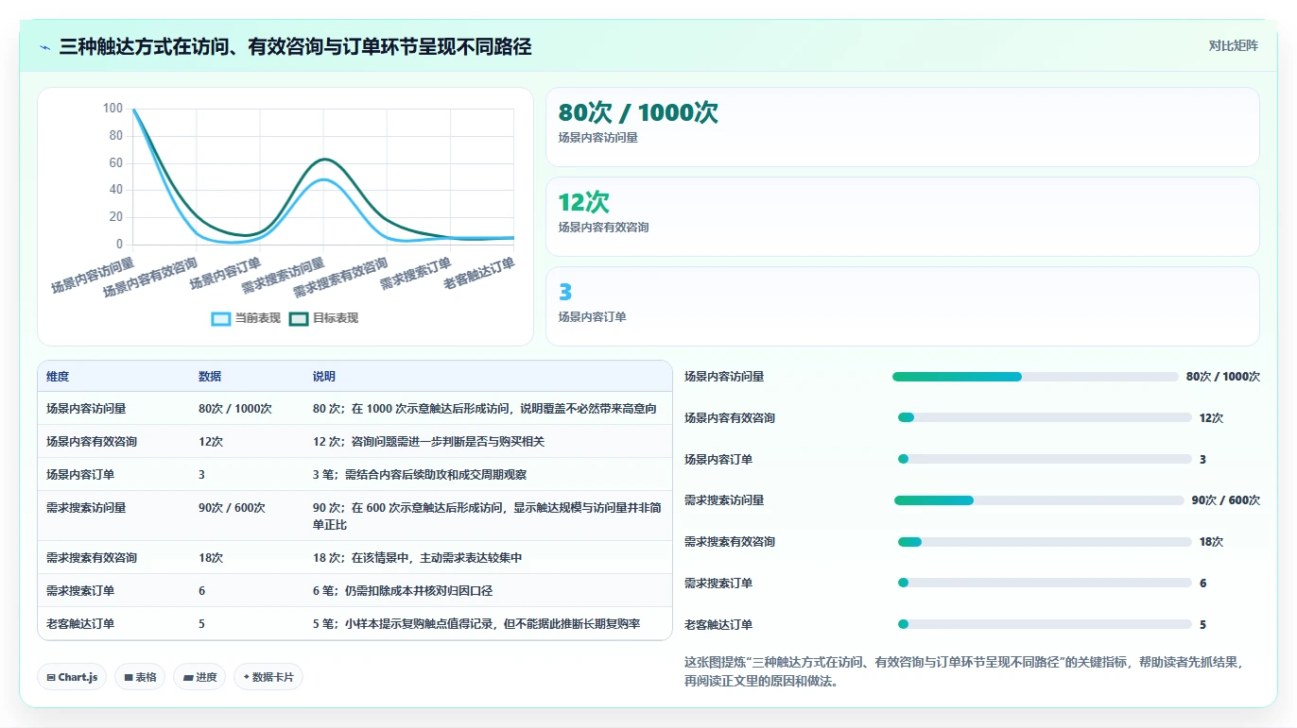1297x728 pixels.
Task: Click the chart x-axis label 场景内容订单
Action: tap(225, 272)
